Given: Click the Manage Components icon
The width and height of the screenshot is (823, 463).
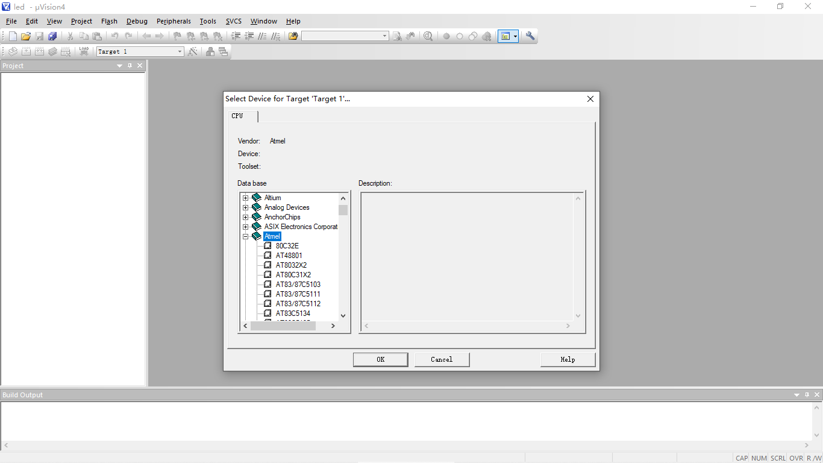Looking at the screenshot, I should pos(210,52).
